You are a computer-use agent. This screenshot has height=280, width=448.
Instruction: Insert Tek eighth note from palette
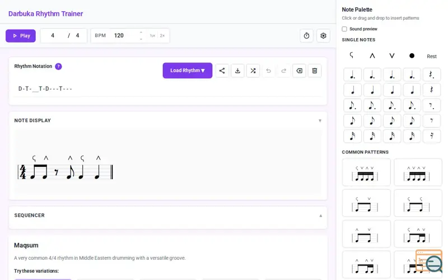372,120
